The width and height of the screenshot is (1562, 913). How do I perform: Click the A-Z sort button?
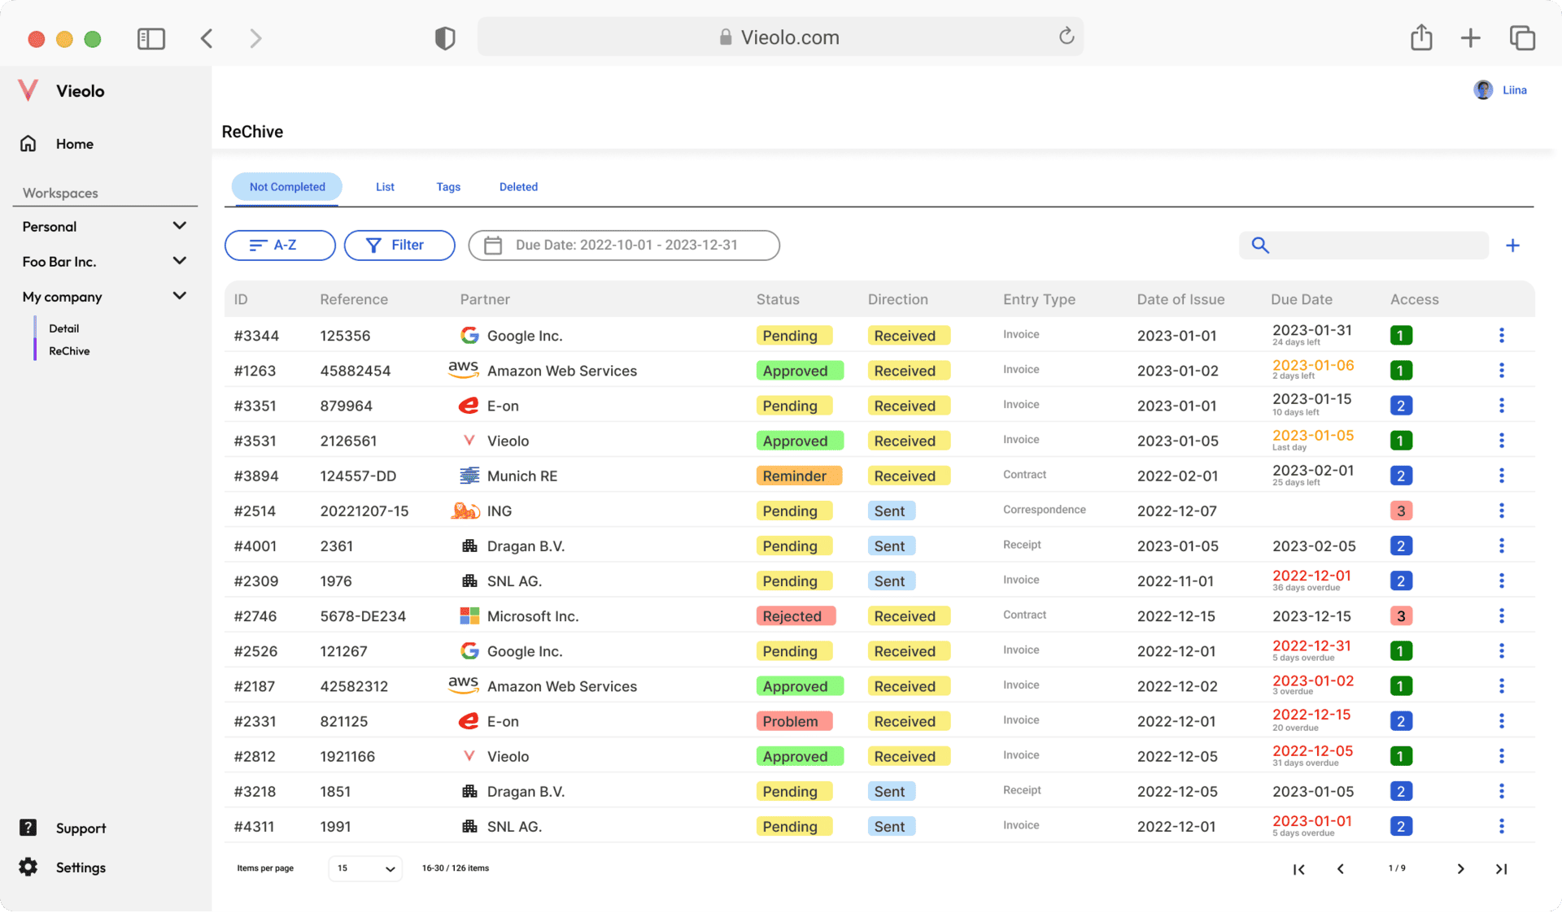tap(280, 246)
